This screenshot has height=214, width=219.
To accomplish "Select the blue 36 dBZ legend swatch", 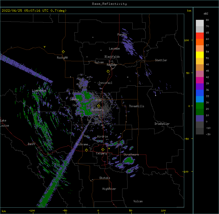I will 200,93.
